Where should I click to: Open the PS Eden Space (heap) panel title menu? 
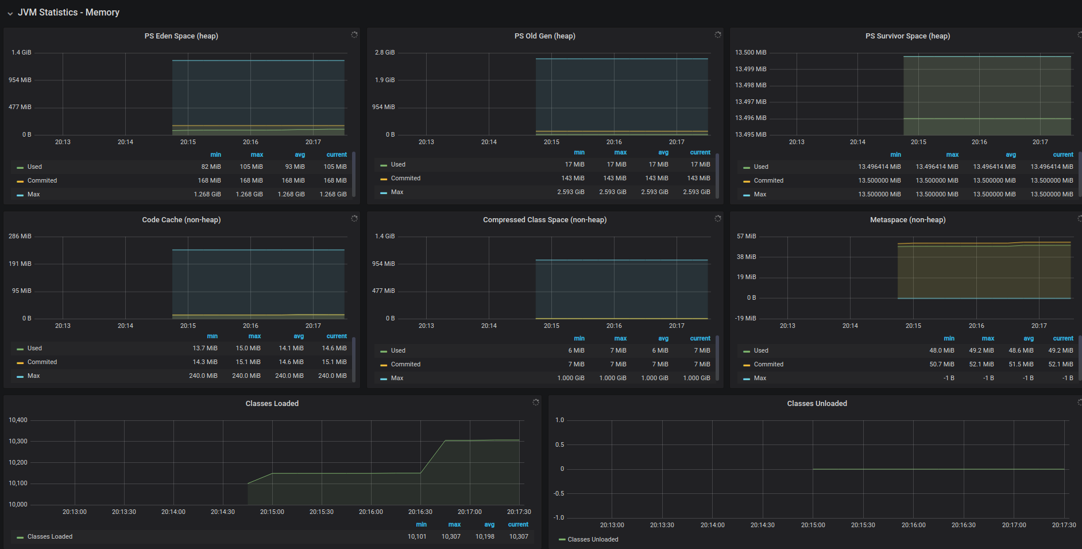(181, 36)
